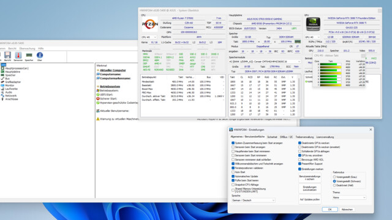Check Hauptfenster beim Start minimieren
Viewport: 392px width, 220px height.
(233, 151)
